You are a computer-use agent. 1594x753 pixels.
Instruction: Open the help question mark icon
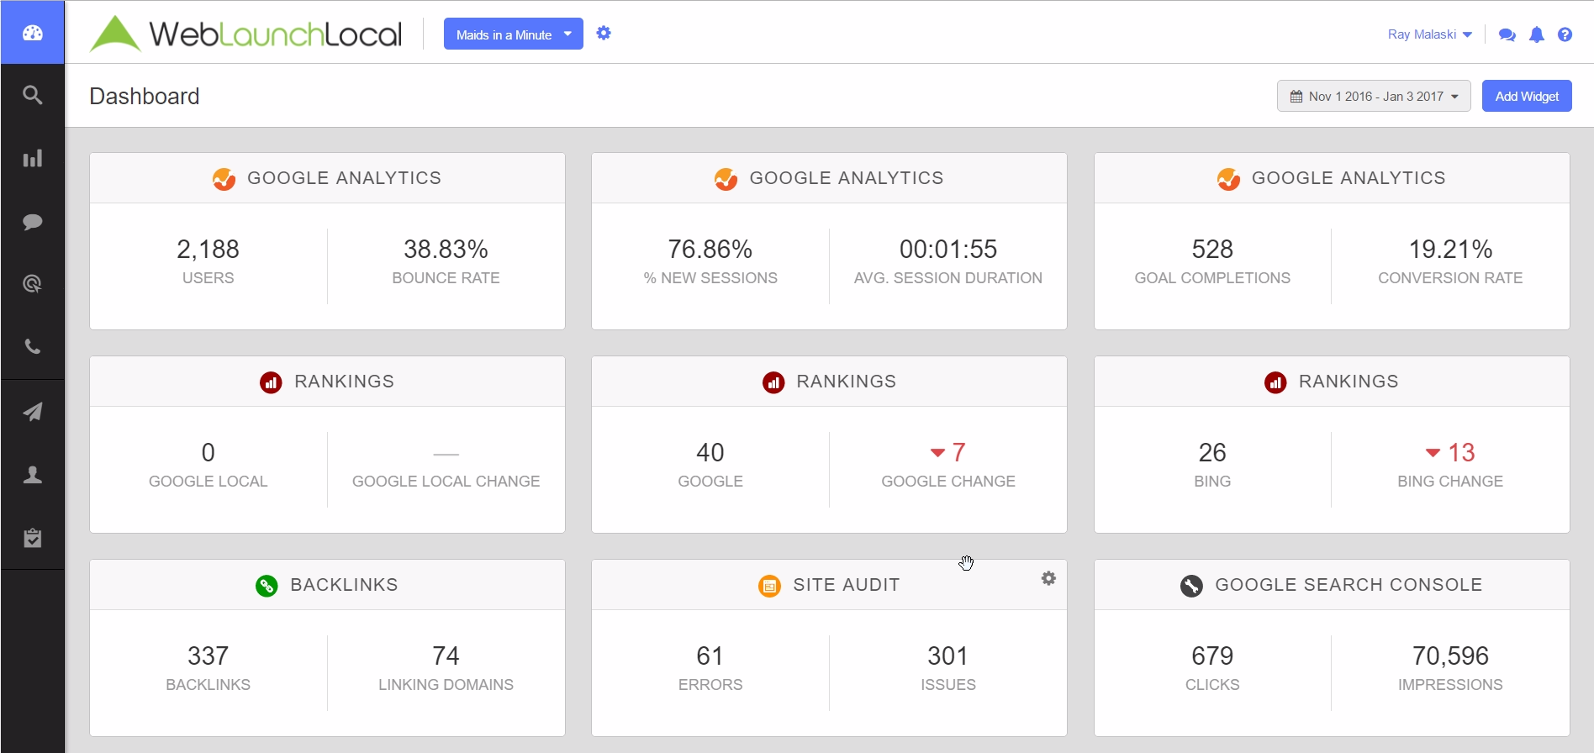1565,34
